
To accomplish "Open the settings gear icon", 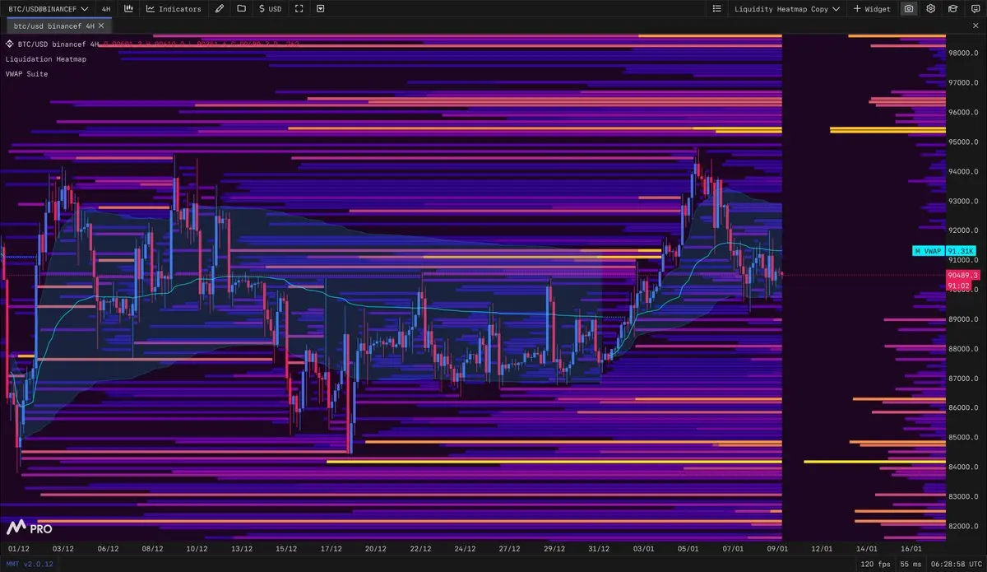I will (931, 8).
